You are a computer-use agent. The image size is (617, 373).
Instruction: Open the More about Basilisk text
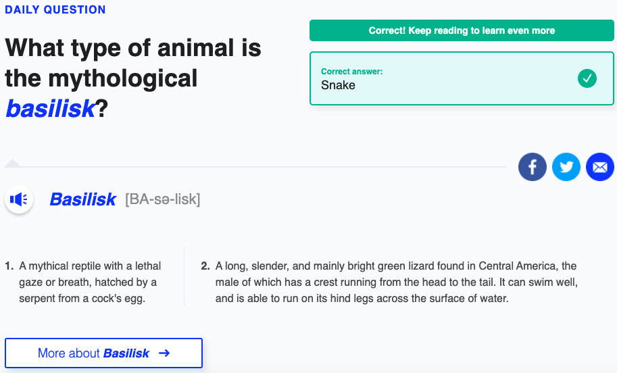tap(93, 353)
